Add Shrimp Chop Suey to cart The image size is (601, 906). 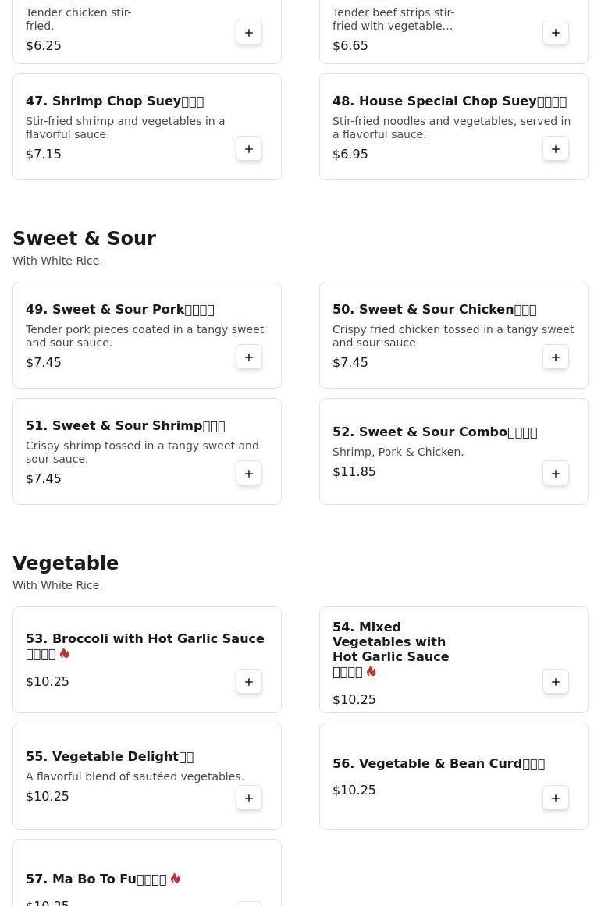point(249,149)
